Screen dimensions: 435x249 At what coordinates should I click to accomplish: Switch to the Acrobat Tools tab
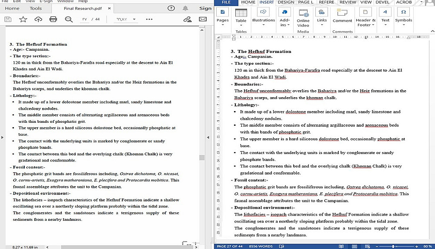(36, 8)
